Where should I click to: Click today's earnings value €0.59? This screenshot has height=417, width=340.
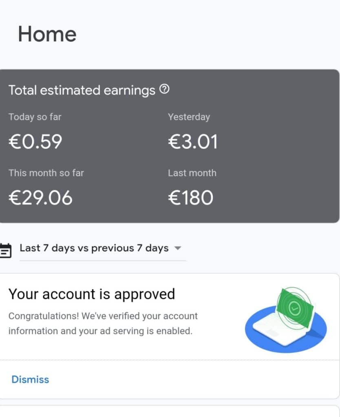pos(35,141)
